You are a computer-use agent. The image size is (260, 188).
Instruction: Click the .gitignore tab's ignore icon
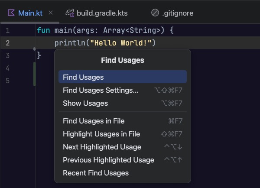(x=155, y=13)
